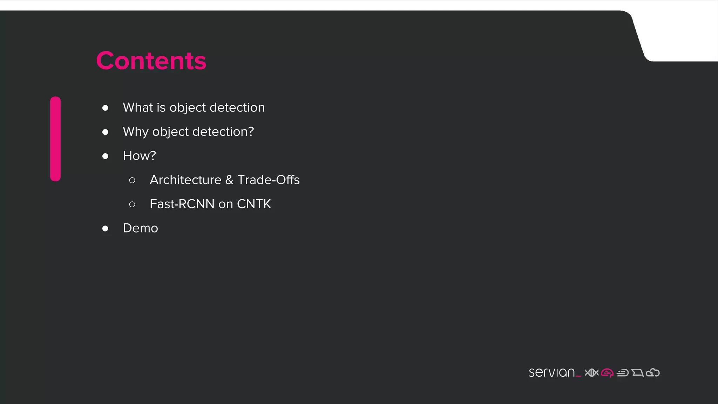Select the cloud icon in footer
This screenshot has width=718, height=404.
coord(653,372)
